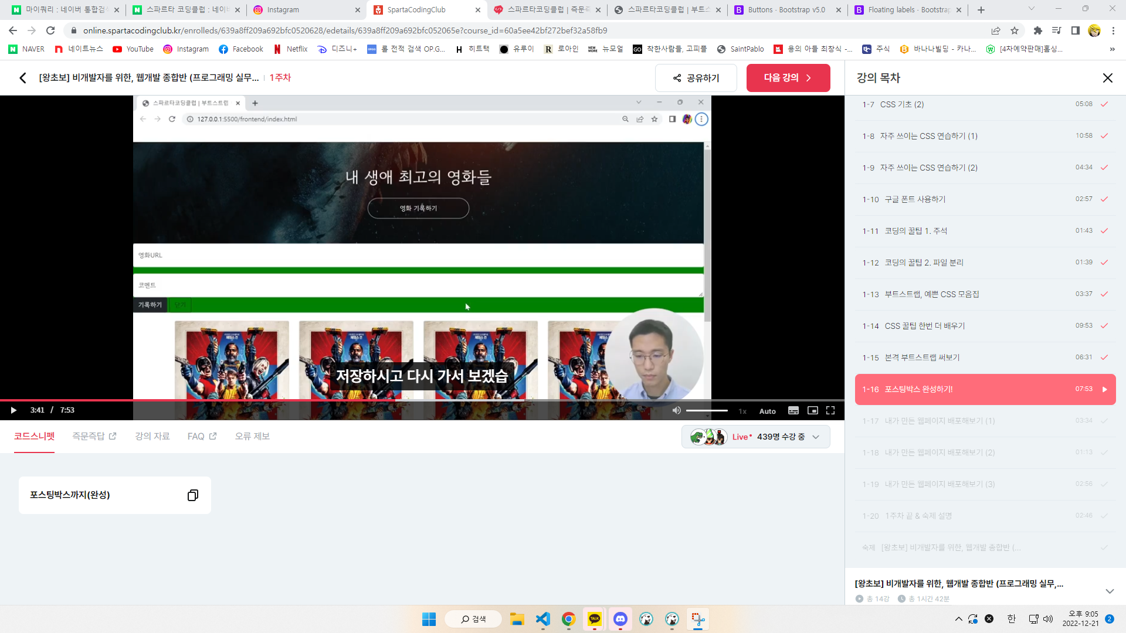
Task: Enter fullscreen video mode
Action: coord(830,410)
